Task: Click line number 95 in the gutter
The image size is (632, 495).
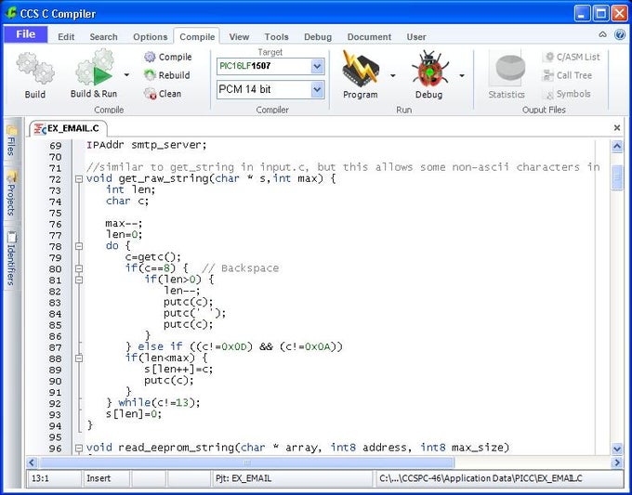Action: (55, 437)
